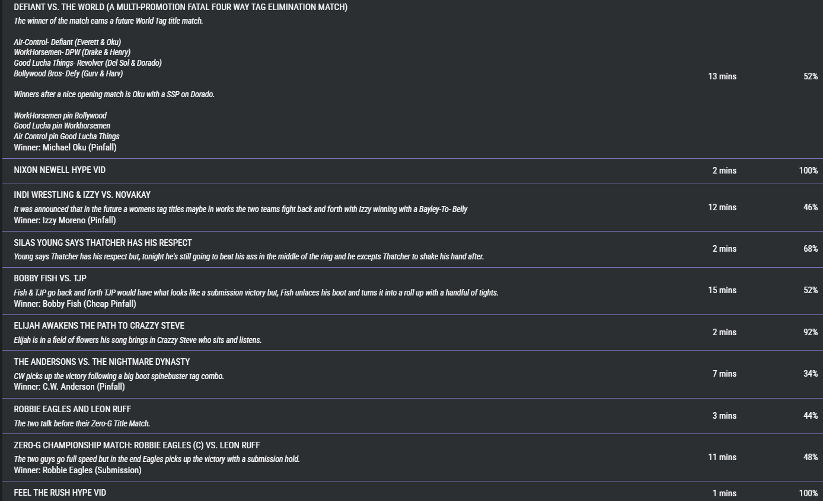Select the Air-Control- Defiant (Everett & Oku) team line

(67, 42)
